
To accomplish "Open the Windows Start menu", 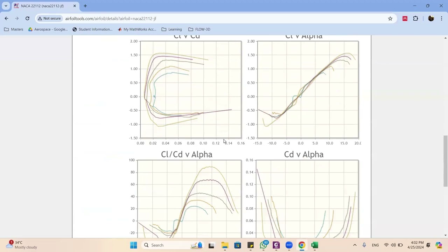I will click(x=133, y=245).
